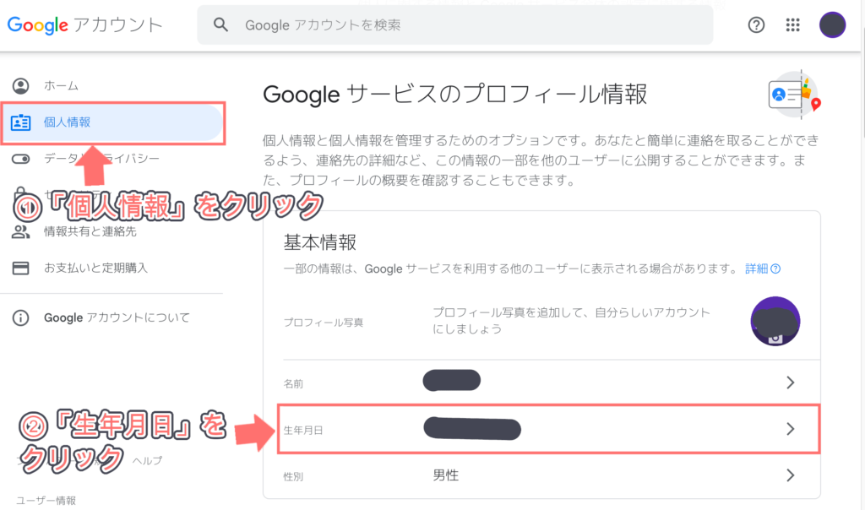
Task: Click the profile illustration icon beside heading
Action: [x=794, y=95]
